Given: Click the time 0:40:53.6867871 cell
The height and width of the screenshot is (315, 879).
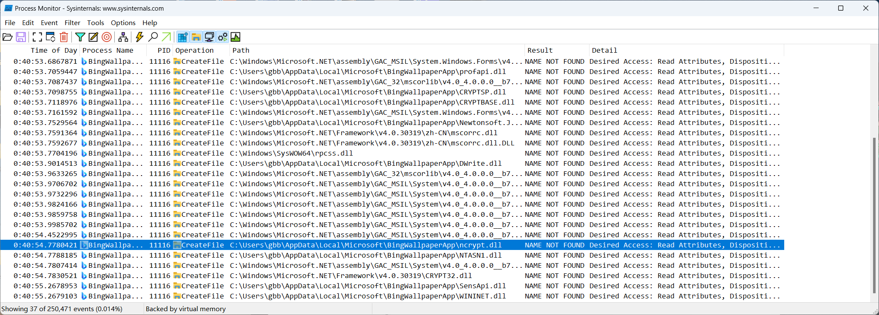Looking at the screenshot, I should pyautogui.click(x=45, y=61).
